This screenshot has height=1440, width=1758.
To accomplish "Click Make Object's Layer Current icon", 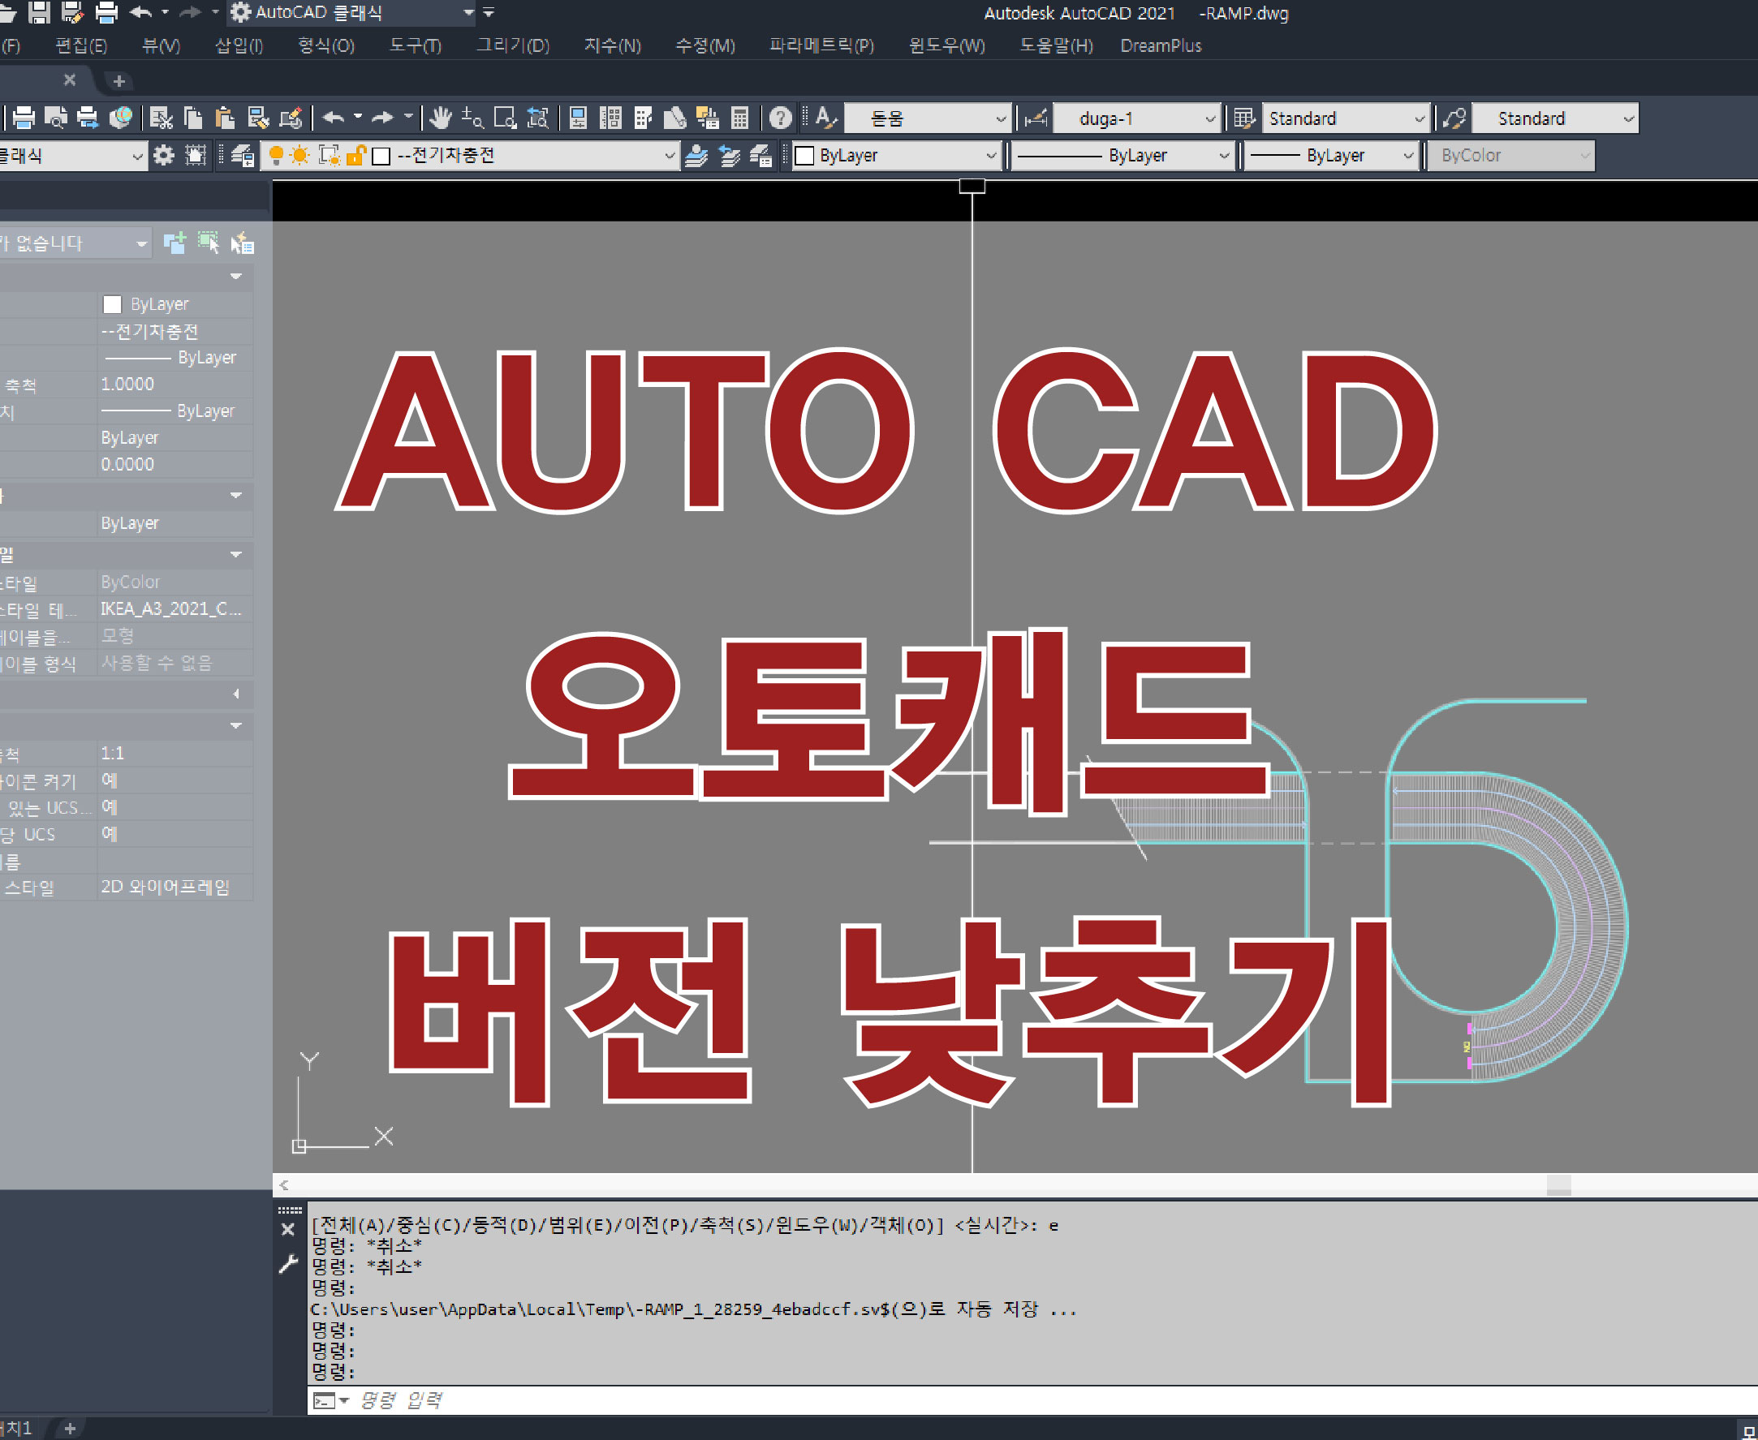I will 697,155.
